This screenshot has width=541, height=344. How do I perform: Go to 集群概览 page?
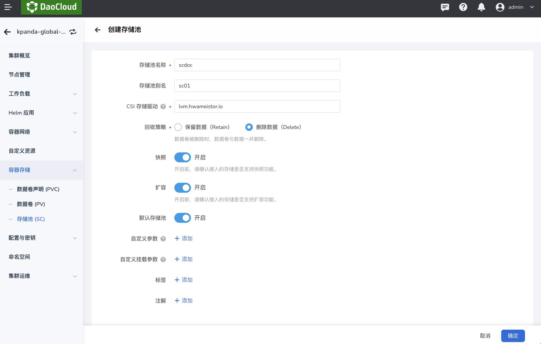pos(19,55)
